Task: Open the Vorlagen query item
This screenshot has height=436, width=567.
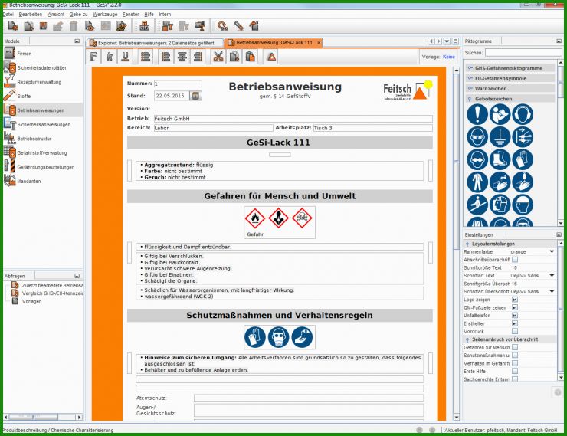Action: coord(27,301)
